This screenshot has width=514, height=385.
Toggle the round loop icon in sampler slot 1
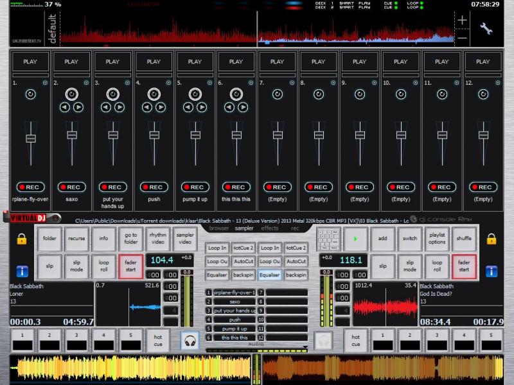[30, 94]
